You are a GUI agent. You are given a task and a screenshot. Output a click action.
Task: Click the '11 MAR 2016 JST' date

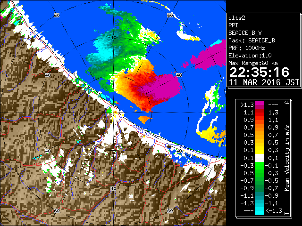(264, 82)
